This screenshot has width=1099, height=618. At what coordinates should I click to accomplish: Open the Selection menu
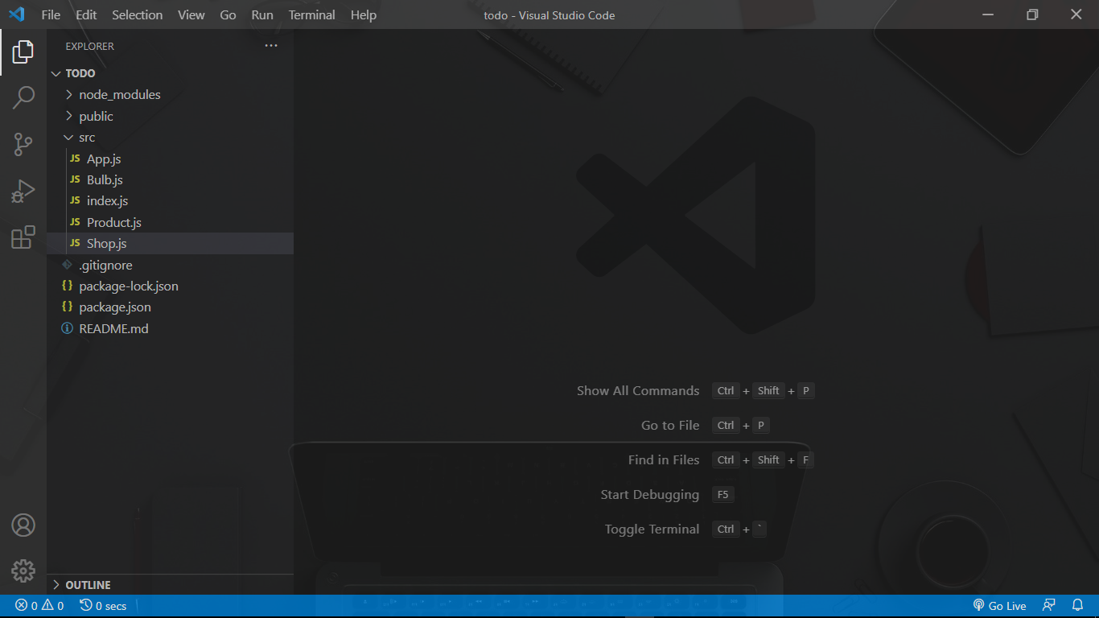(x=137, y=14)
